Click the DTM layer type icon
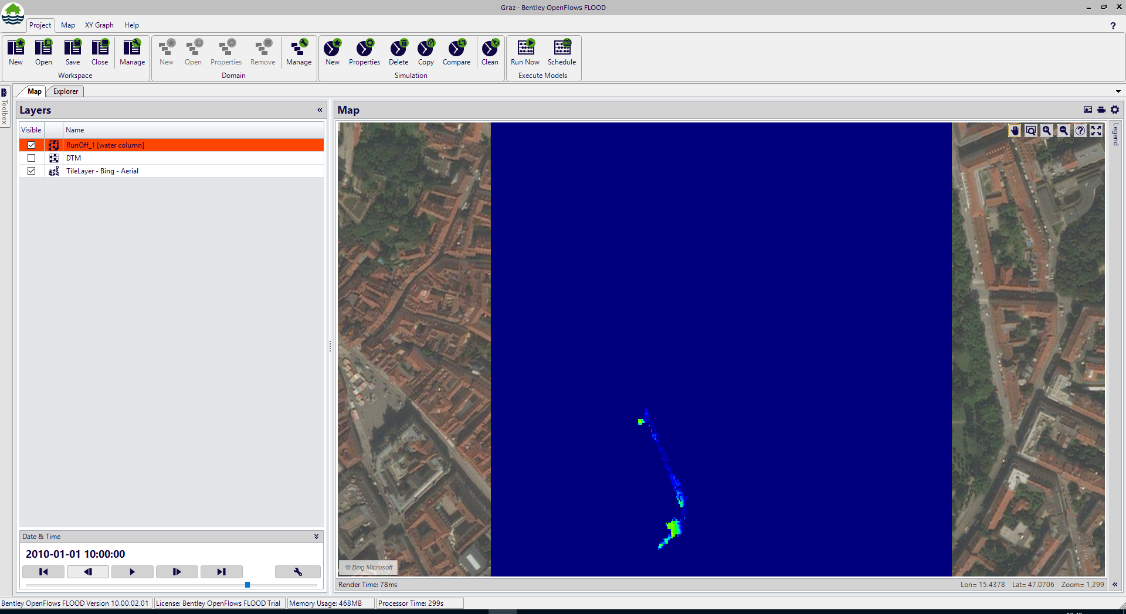 click(54, 158)
